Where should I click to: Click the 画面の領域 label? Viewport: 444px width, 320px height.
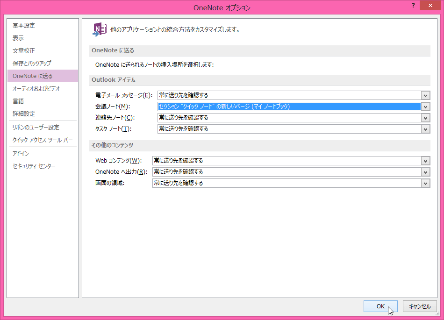click(x=109, y=183)
